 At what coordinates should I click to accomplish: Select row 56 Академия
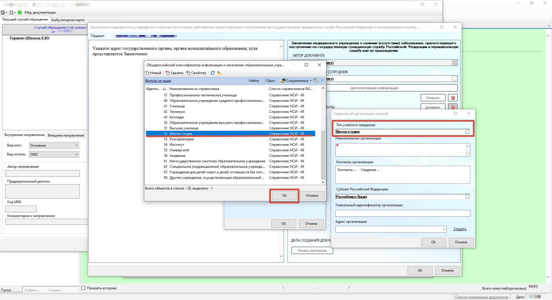[x=230, y=156]
